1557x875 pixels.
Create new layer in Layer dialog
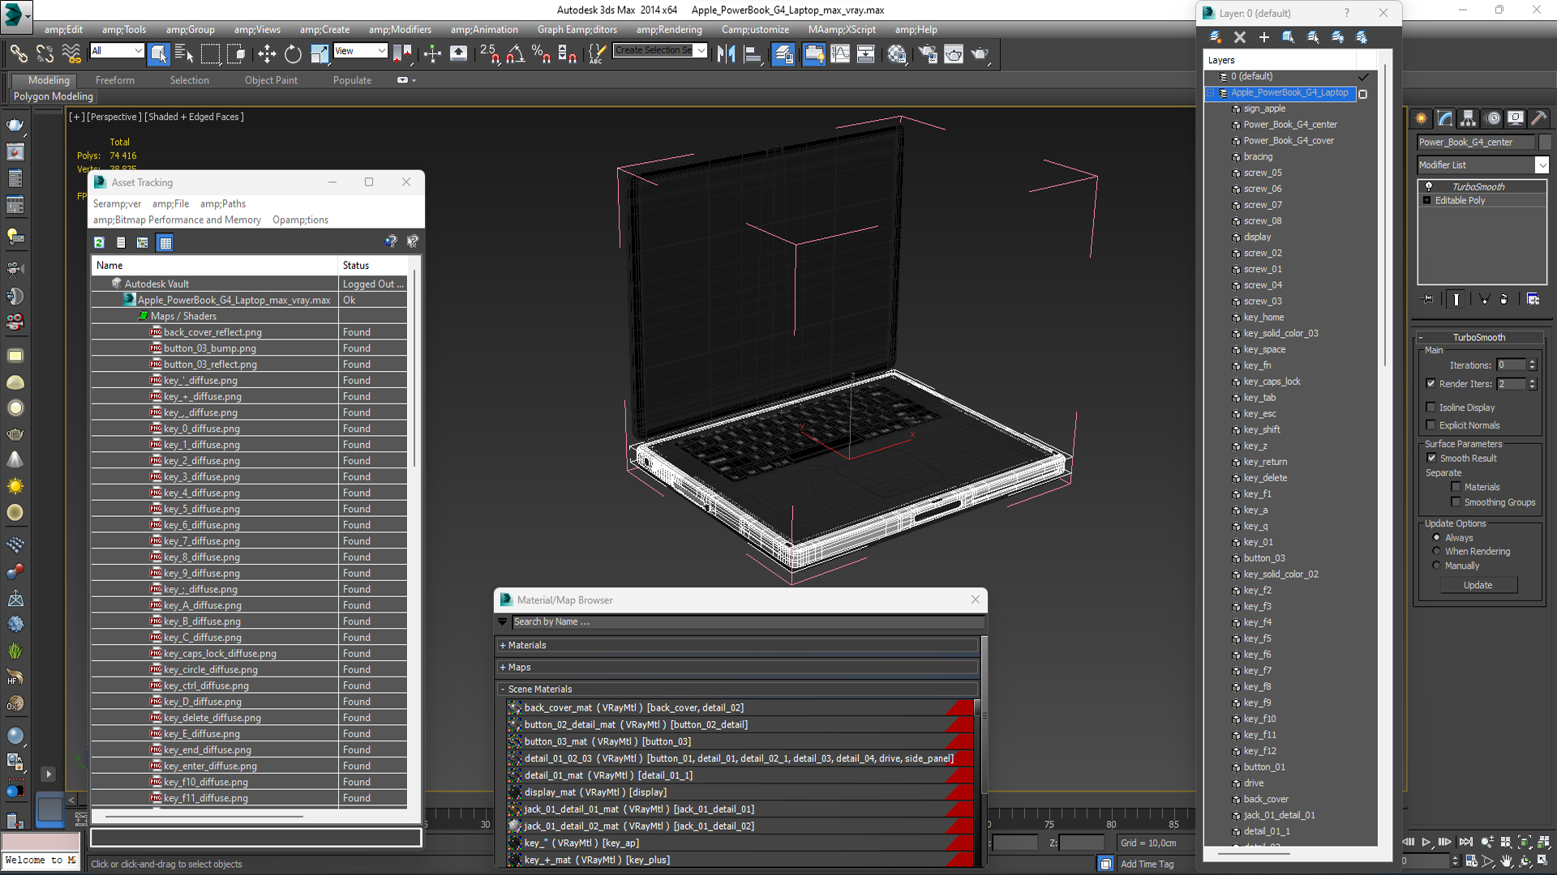click(1215, 37)
